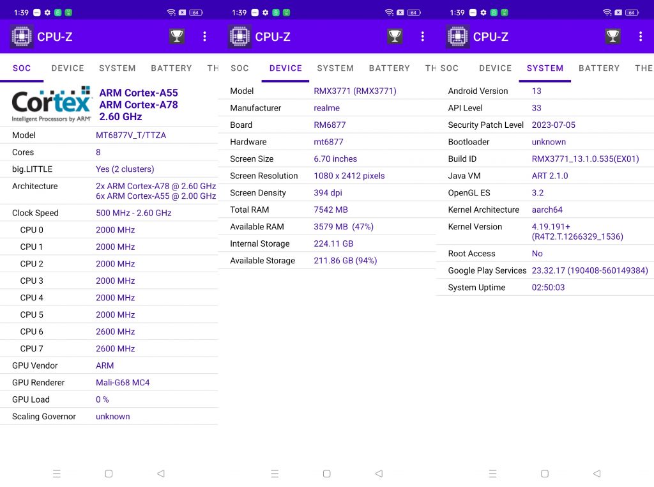The image size is (654, 487).
Task: Open the three-dot menu on the SYSTEM screen
Action: (641, 36)
